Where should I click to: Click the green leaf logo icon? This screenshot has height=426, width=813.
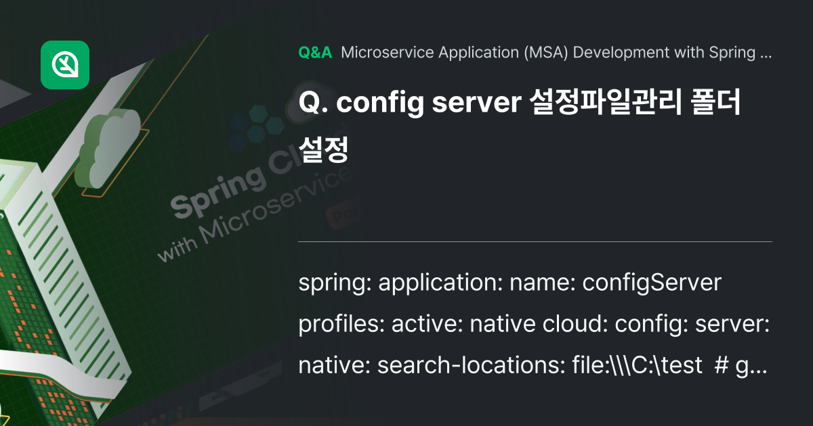click(x=65, y=65)
